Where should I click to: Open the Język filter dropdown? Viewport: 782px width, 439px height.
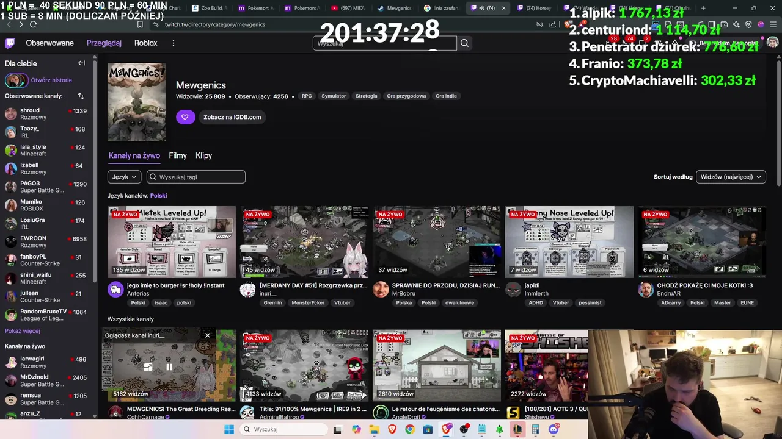[124, 177]
